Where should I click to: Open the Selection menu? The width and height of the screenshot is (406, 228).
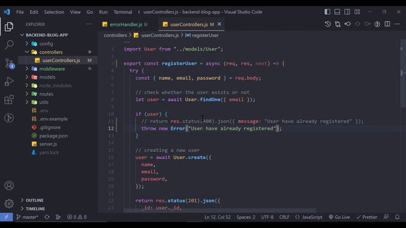tap(54, 12)
